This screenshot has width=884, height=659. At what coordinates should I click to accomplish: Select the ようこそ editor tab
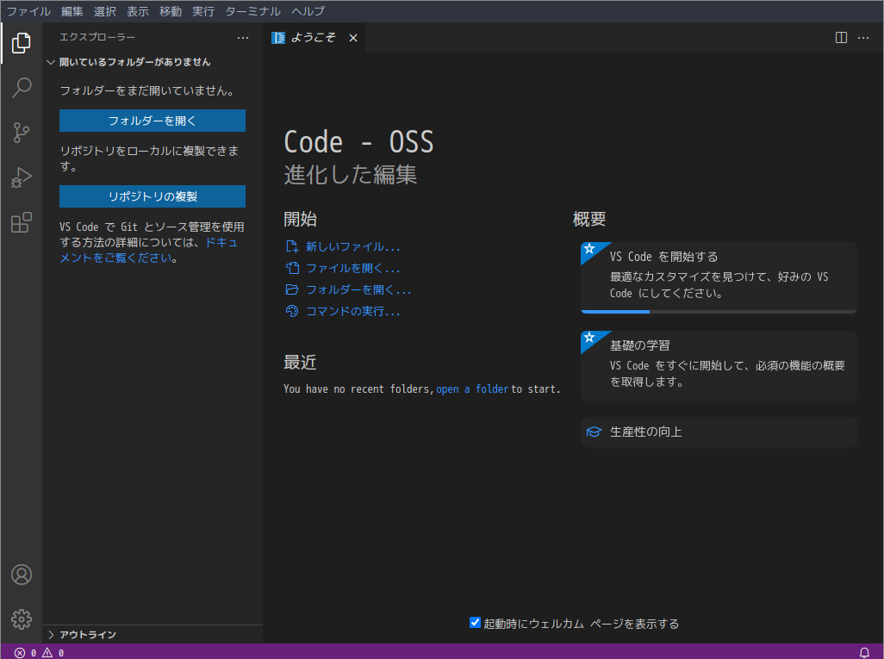[314, 38]
